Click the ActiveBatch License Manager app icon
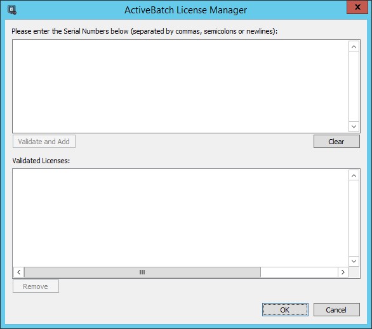Viewport: 372px width, 329px height. [x=11, y=10]
